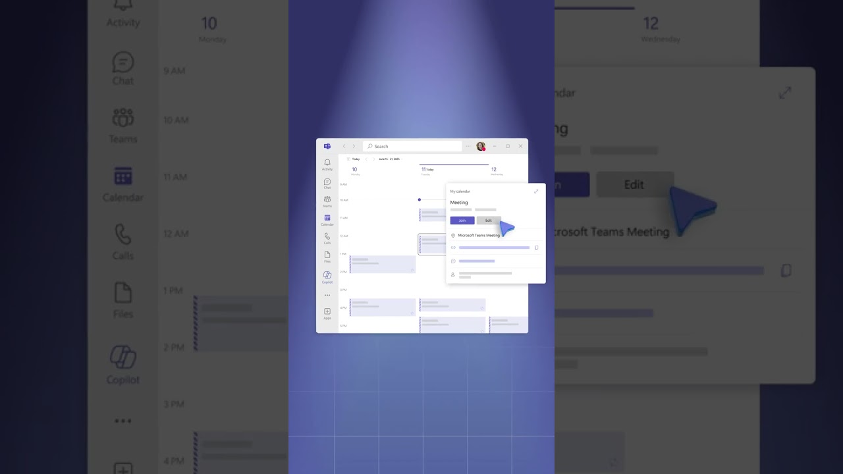Open the Activity feed in Teams sidebar
The width and height of the screenshot is (843, 474).
tap(327, 165)
